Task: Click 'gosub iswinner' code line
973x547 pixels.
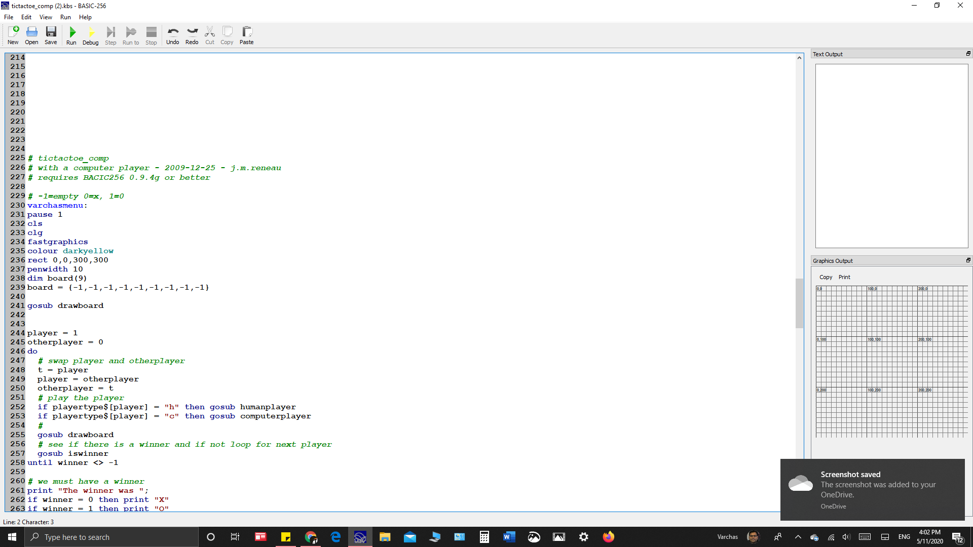Action: 73,453
